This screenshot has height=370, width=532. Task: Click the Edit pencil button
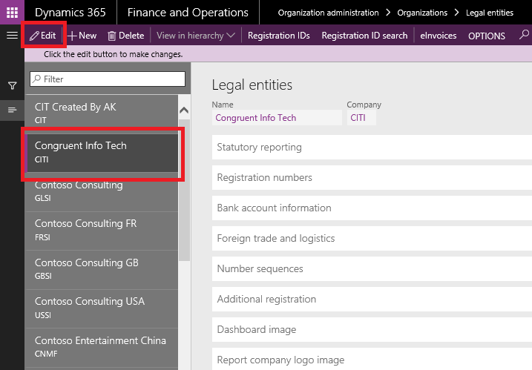click(x=42, y=36)
